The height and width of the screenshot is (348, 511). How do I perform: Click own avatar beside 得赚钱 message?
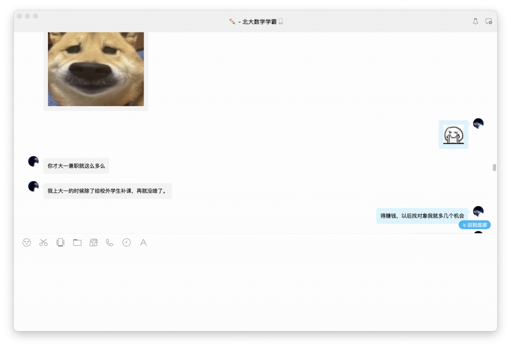click(x=478, y=211)
